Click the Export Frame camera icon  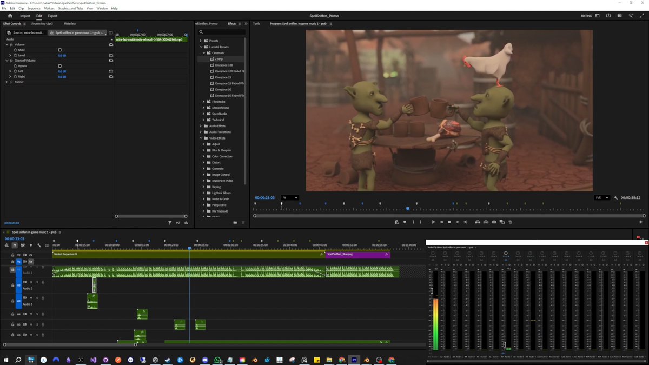(494, 222)
